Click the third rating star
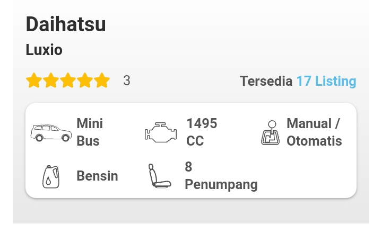 pyautogui.click(x=68, y=80)
